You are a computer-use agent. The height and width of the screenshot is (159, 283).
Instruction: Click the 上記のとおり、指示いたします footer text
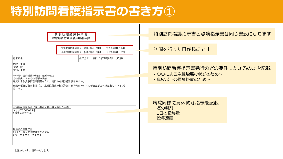(33, 150)
